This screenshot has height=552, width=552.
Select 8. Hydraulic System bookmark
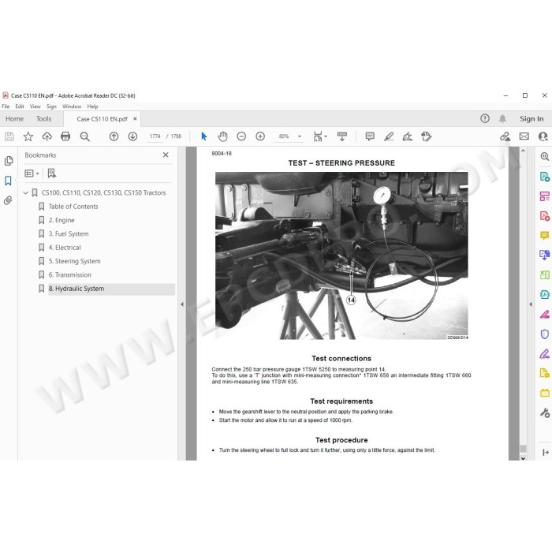click(x=76, y=289)
